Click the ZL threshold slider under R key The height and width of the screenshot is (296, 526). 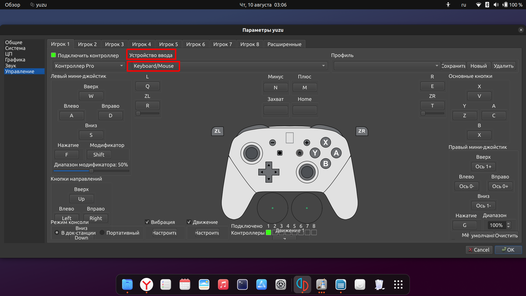pos(147,113)
